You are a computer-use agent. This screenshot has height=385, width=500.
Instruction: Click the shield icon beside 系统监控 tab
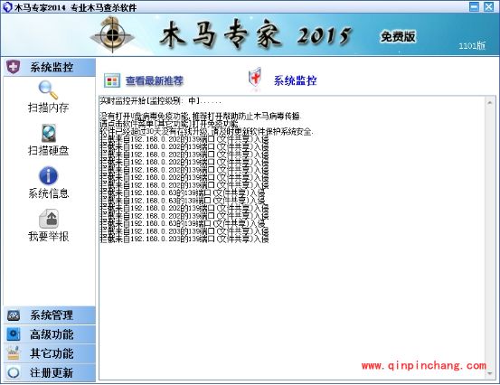[13, 67]
